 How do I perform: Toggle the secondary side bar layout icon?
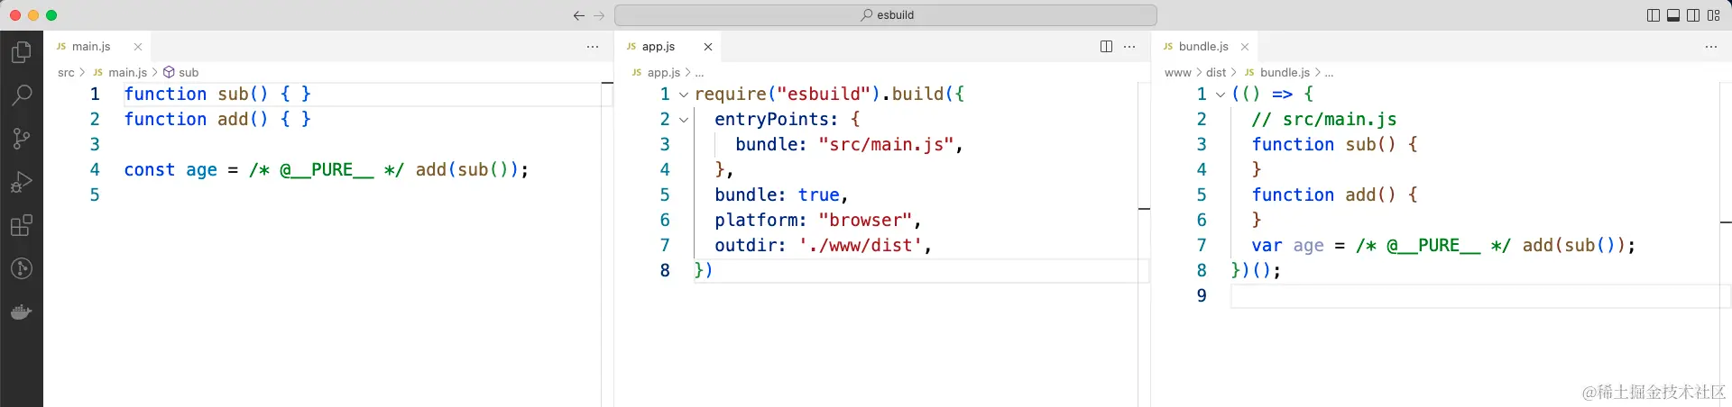click(1693, 15)
